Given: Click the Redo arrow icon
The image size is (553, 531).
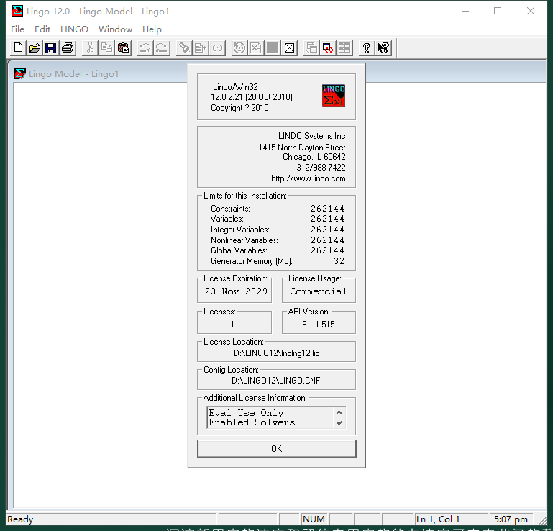Looking at the screenshot, I should [x=162, y=47].
